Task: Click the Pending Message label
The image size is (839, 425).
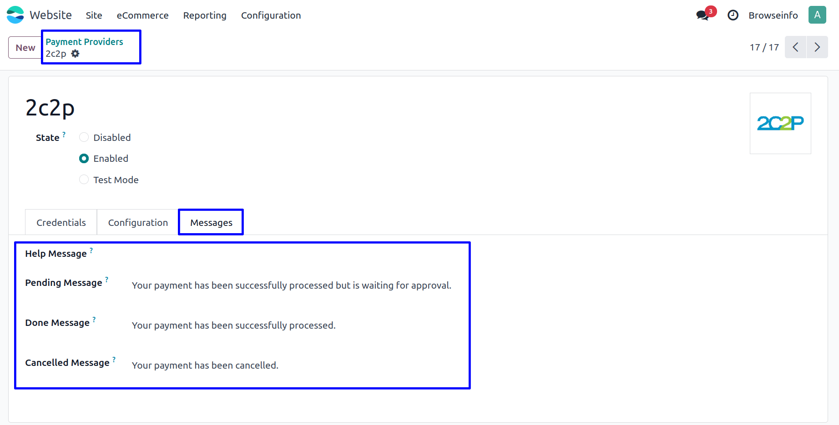Action: pyautogui.click(x=64, y=283)
